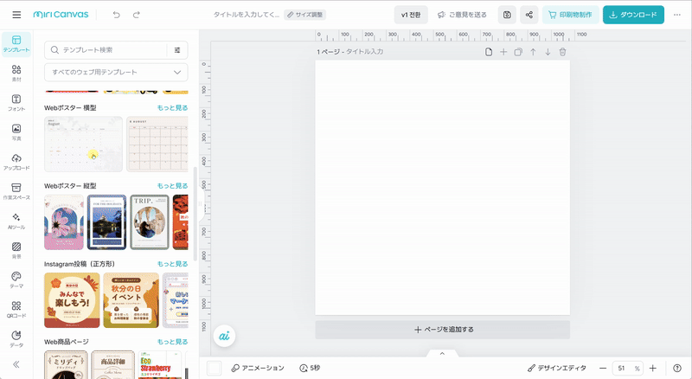Open the 作業スペース workspace tab
The height and width of the screenshot is (379, 692).
pos(16,192)
